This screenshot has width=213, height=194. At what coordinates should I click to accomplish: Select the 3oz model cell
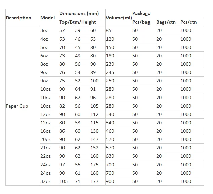pos(44,31)
